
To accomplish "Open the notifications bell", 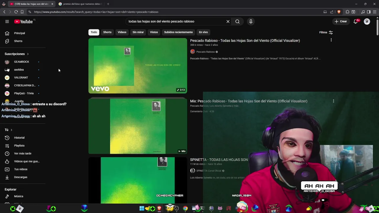I will click(356, 21).
